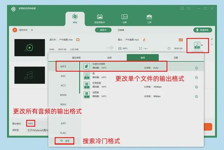Open the 短视频制作 tab
The width and height of the screenshot is (224, 150).
[99, 19]
